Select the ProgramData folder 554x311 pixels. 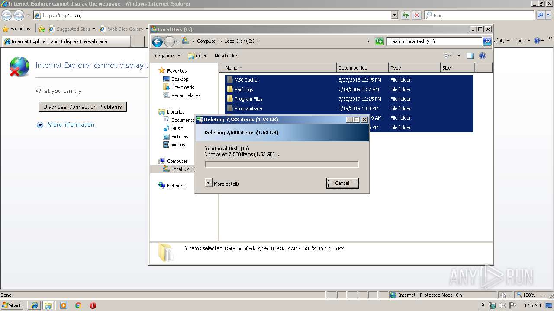(x=349, y=108)
